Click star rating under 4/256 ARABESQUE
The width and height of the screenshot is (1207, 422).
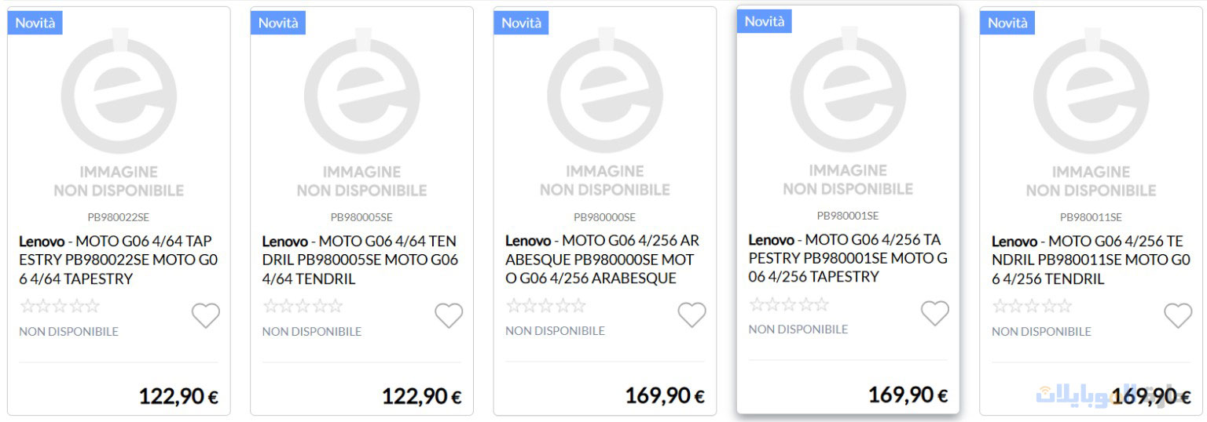coord(546,306)
